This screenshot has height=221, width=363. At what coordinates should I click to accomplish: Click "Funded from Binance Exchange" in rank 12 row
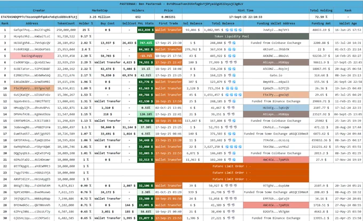(x=276, y=101)
